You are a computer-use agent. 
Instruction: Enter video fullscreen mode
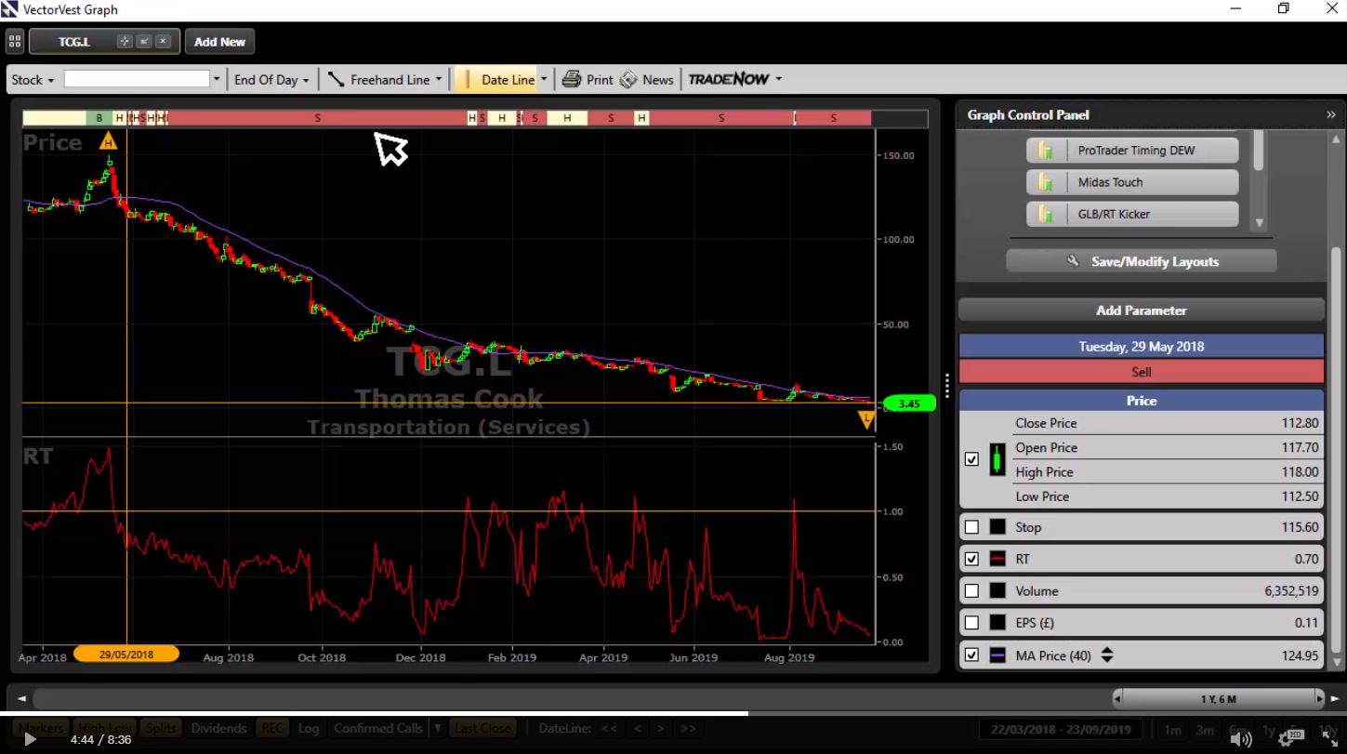(x=1329, y=739)
